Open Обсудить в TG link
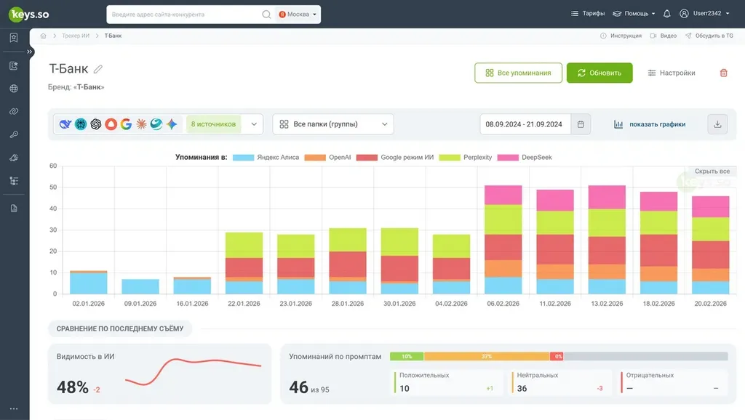The width and height of the screenshot is (745, 420). tap(709, 36)
